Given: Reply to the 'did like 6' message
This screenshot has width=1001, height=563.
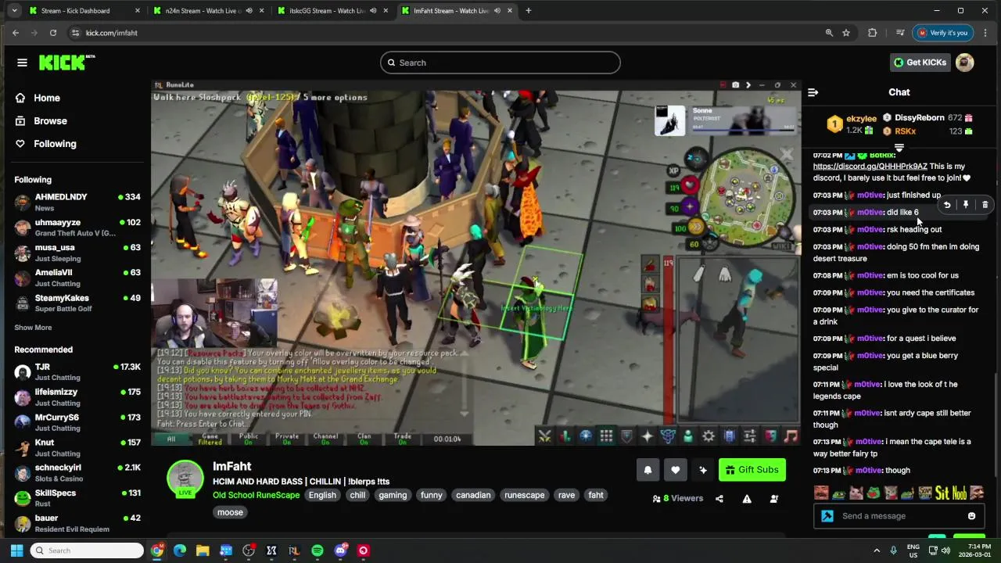Looking at the screenshot, I should click(x=947, y=205).
